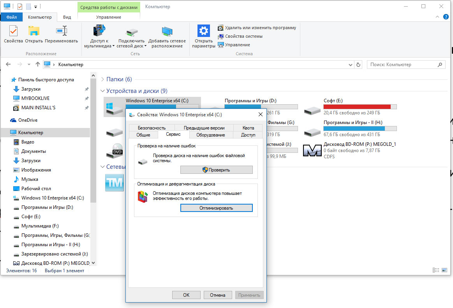Image resolution: width=453 pixels, height=308 pixels.
Task: Open the Доступ tab in properties
Action: [x=248, y=135]
